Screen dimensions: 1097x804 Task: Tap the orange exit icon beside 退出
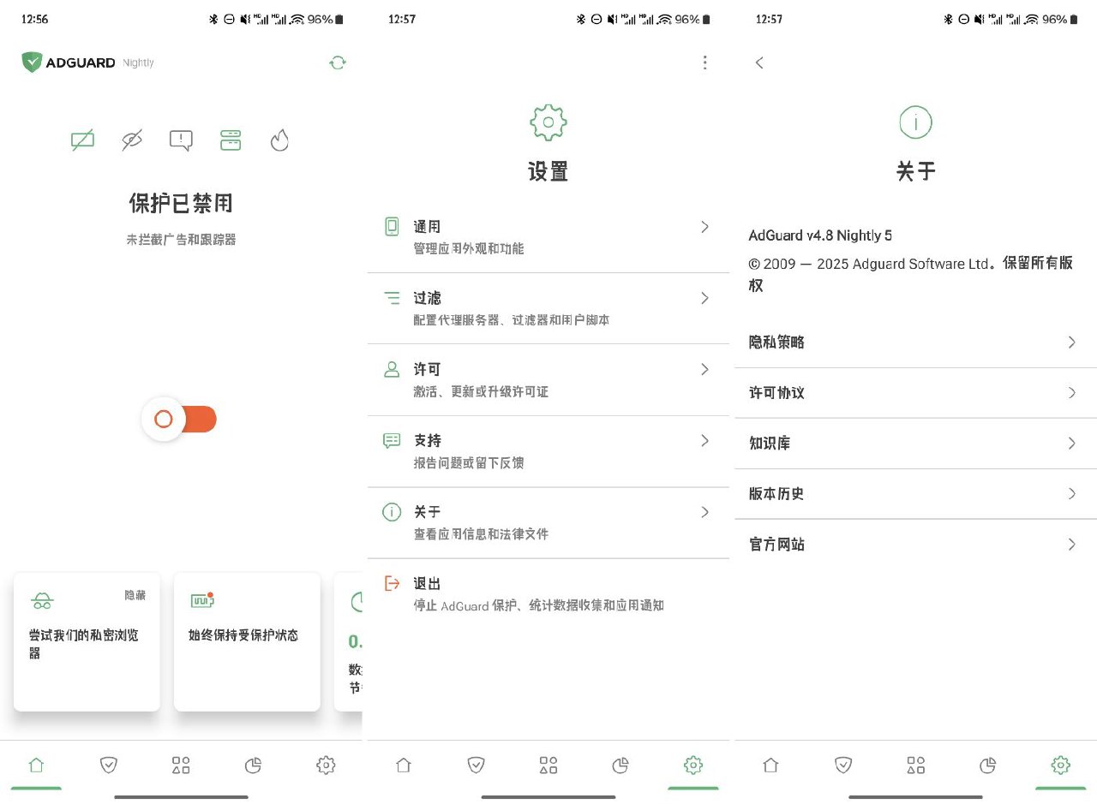[x=392, y=583]
